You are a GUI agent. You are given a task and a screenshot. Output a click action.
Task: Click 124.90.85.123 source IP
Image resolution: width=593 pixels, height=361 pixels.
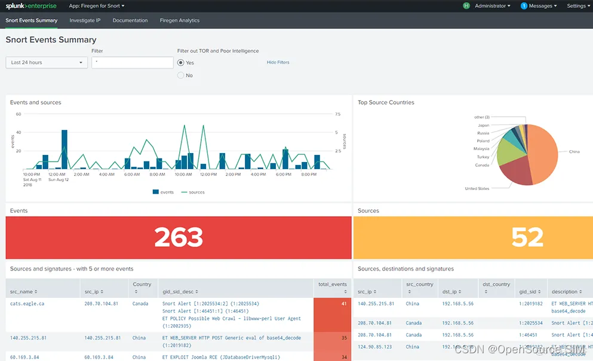point(375,347)
